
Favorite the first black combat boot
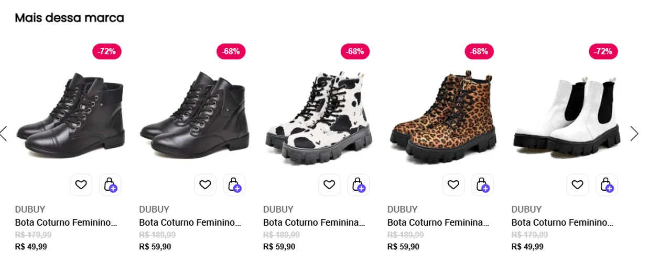click(81, 184)
